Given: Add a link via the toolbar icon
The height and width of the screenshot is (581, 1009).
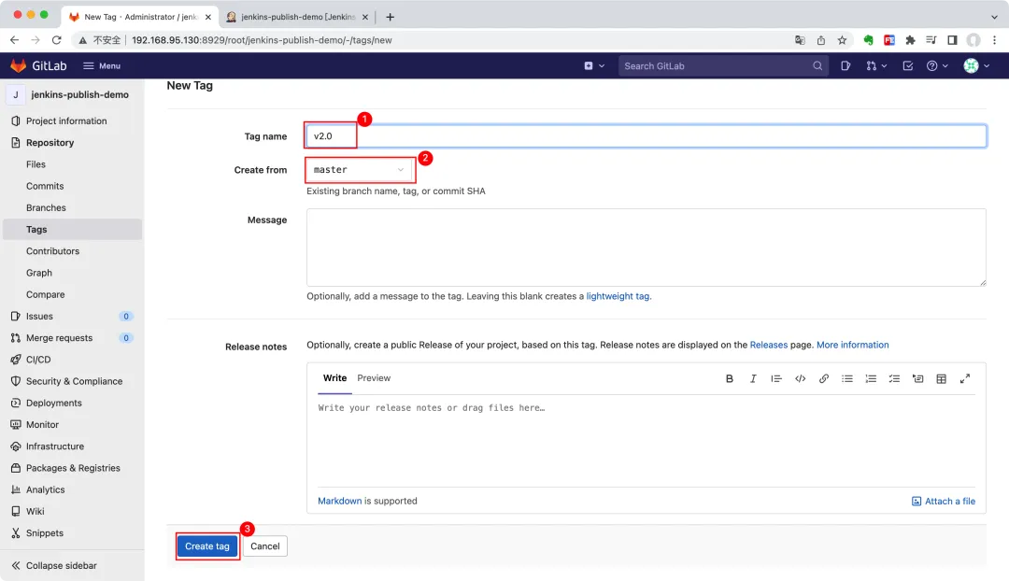Looking at the screenshot, I should tap(824, 378).
